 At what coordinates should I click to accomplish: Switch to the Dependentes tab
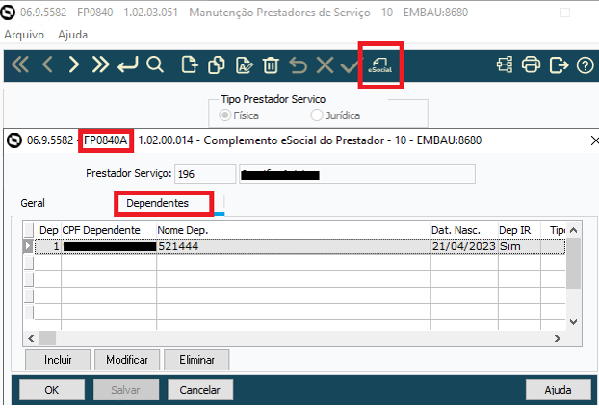[x=157, y=203]
